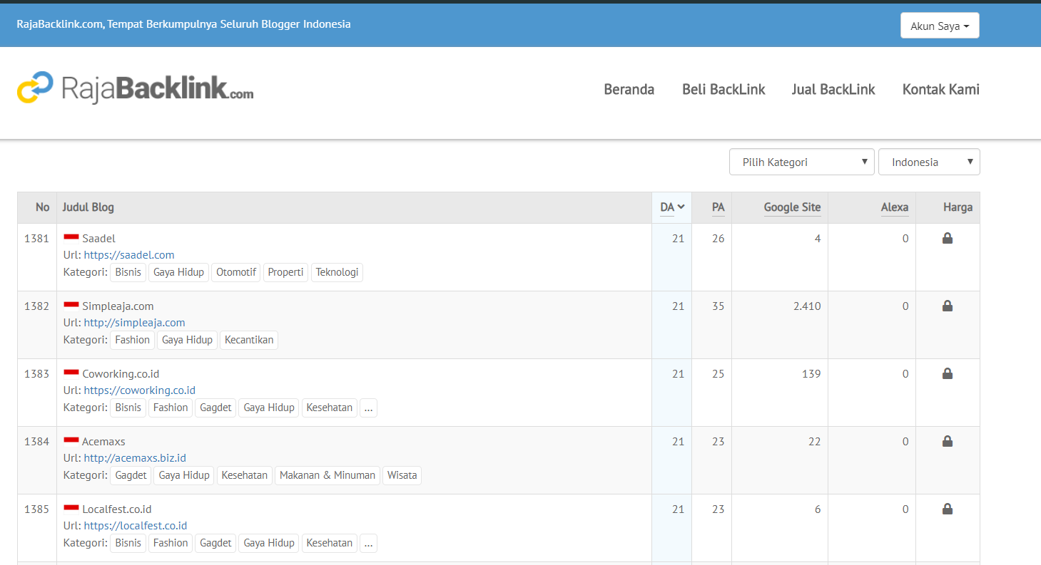1041x565 pixels.
Task: Go to Beranda menu
Action: [629, 89]
